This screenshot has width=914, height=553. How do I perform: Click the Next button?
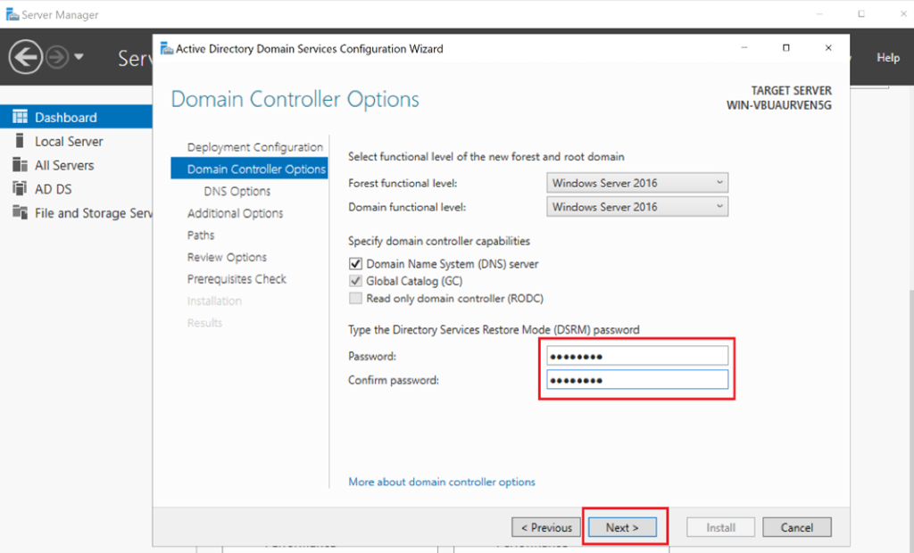point(622,527)
